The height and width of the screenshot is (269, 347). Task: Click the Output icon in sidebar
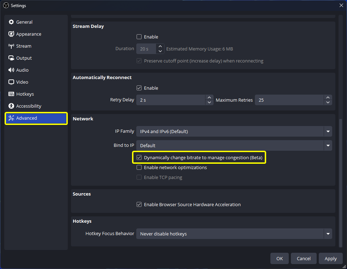11,58
